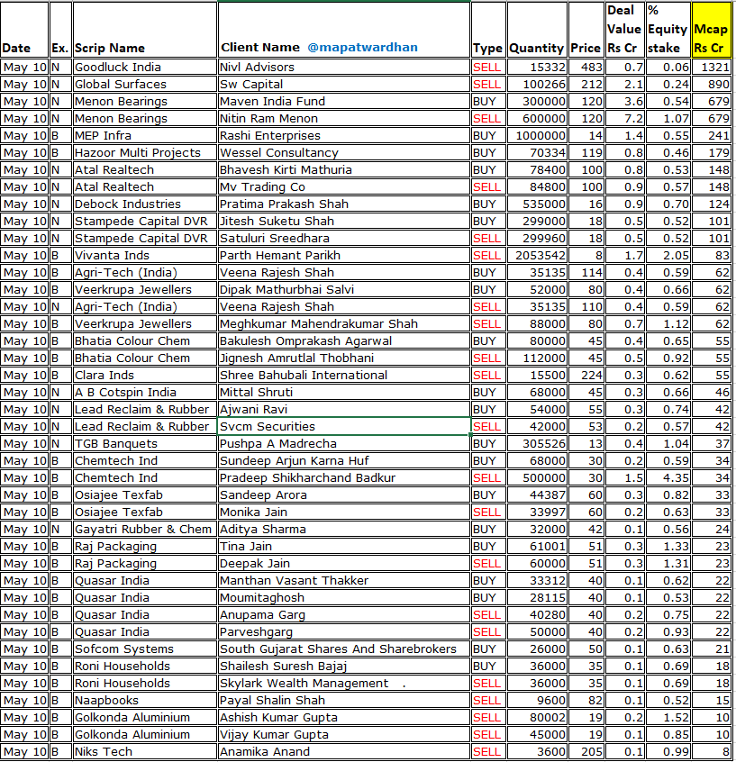Select 'Hazoor Multi Projects' scrip cell
The height and width of the screenshot is (762, 736).
pyautogui.click(x=145, y=152)
